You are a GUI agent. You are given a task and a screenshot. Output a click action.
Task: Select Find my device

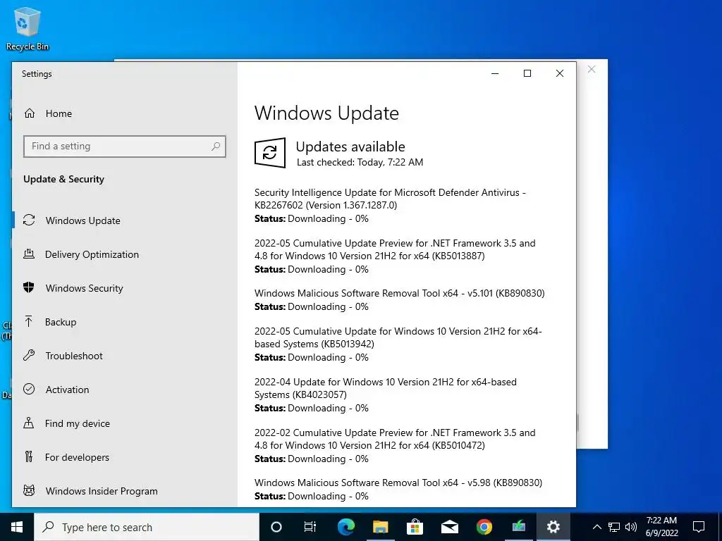78,423
